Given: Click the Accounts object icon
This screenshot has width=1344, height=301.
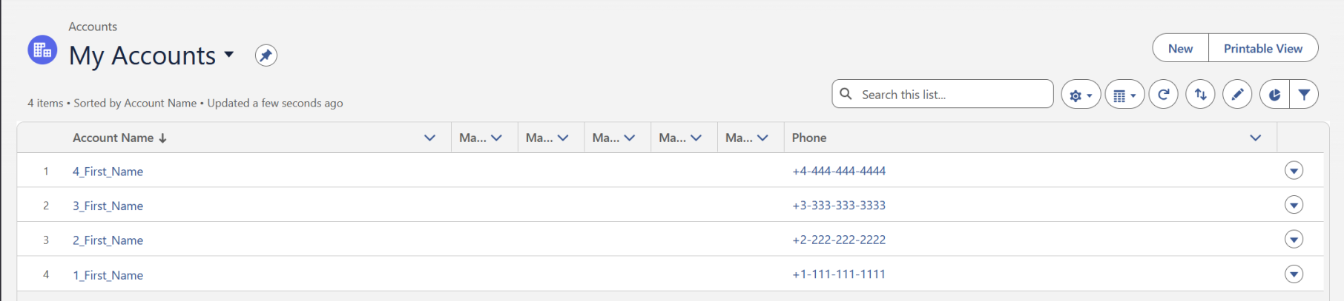Looking at the screenshot, I should 42,50.
